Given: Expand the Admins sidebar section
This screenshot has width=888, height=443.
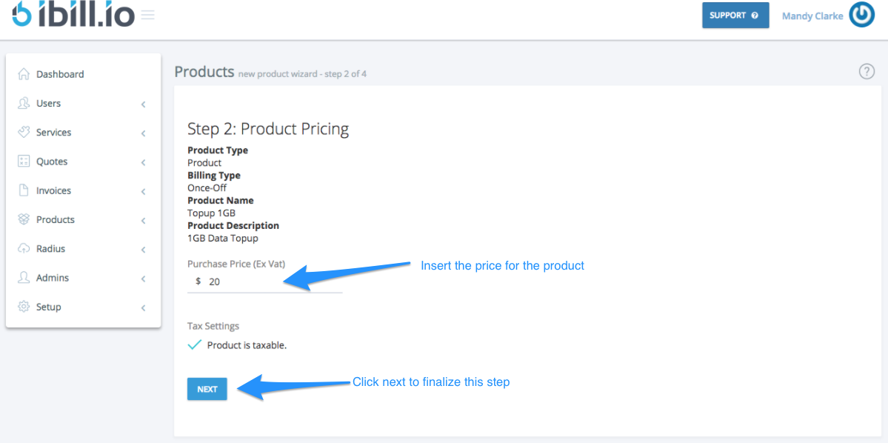Looking at the screenshot, I should coord(143,279).
